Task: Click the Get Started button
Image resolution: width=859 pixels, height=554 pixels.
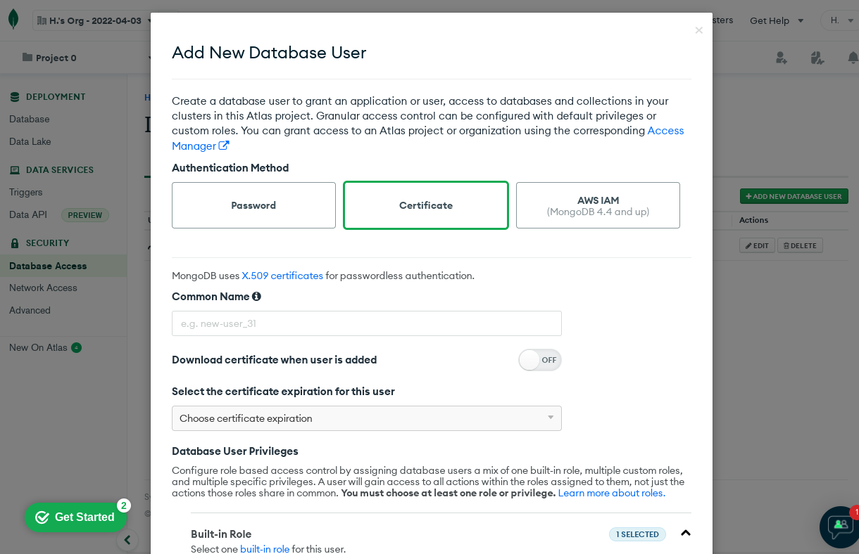Action: (x=75, y=517)
